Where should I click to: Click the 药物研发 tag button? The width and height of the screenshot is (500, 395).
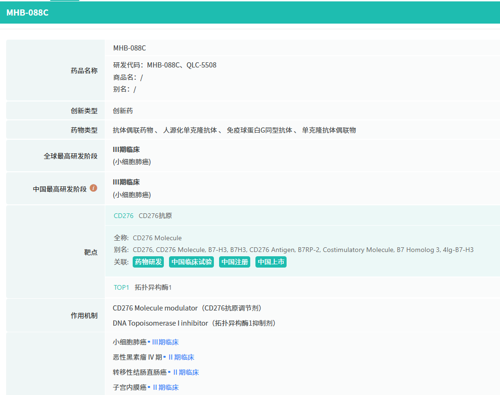tap(148, 262)
